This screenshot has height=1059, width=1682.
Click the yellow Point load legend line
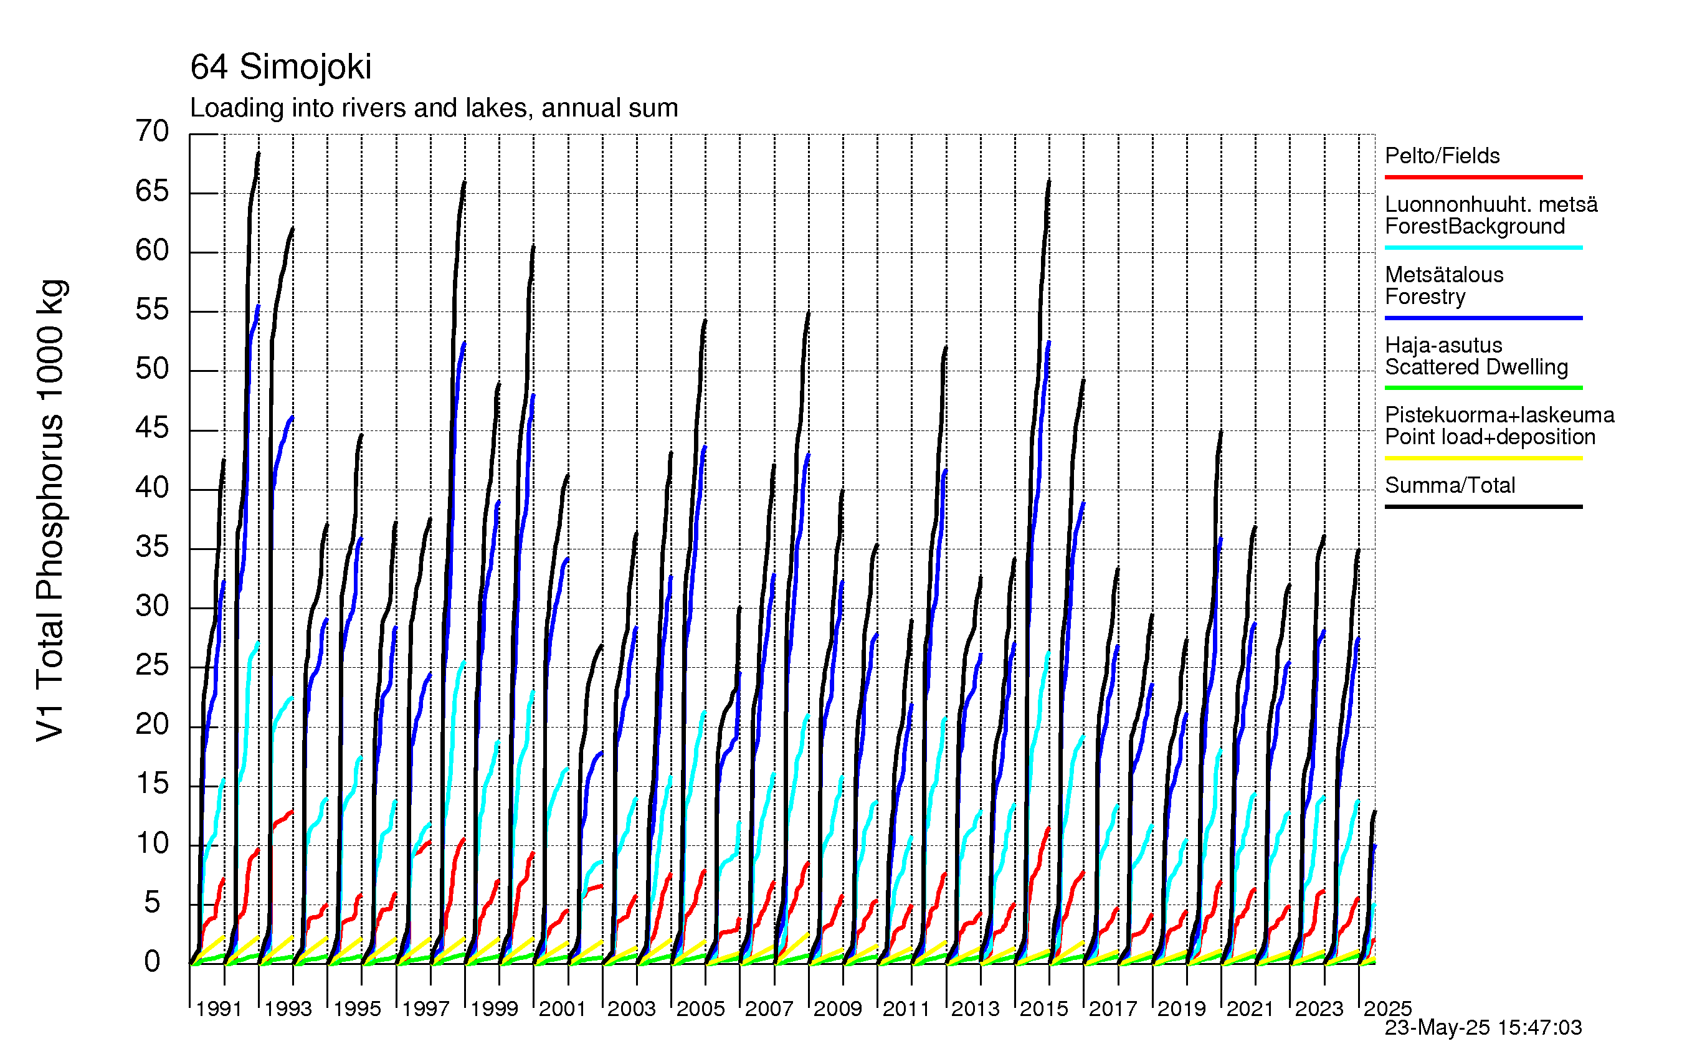pyautogui.click(x=1484, y=458)
